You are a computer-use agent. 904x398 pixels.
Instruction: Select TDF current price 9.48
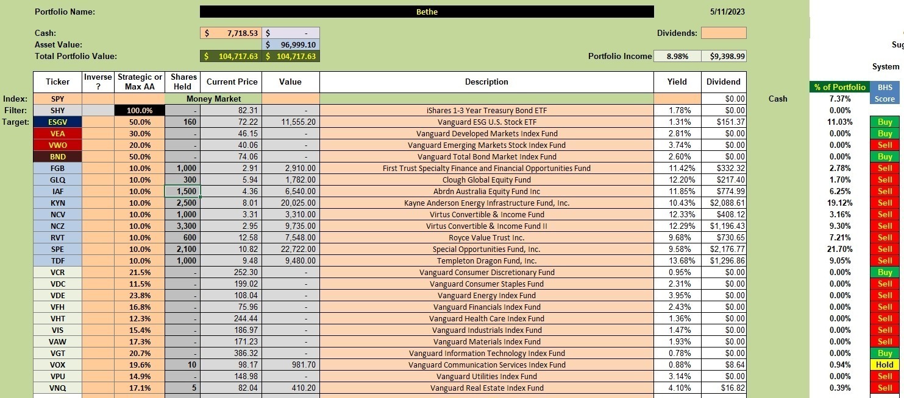coord(232,260)
